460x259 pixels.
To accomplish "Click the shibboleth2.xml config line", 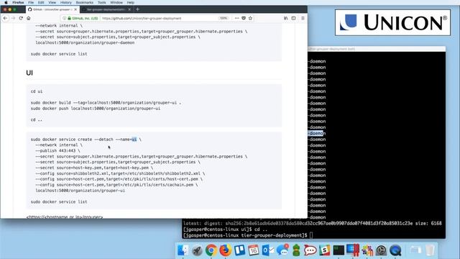I will pos(120,173).
